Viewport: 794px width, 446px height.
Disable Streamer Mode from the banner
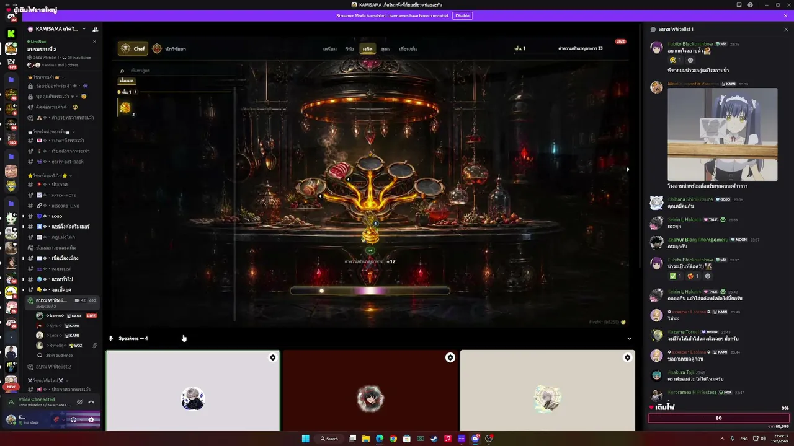(x=462, y=15)
